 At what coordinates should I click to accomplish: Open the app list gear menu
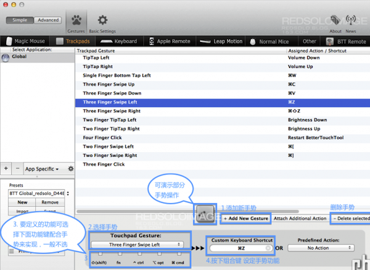[x=70, y=169]
